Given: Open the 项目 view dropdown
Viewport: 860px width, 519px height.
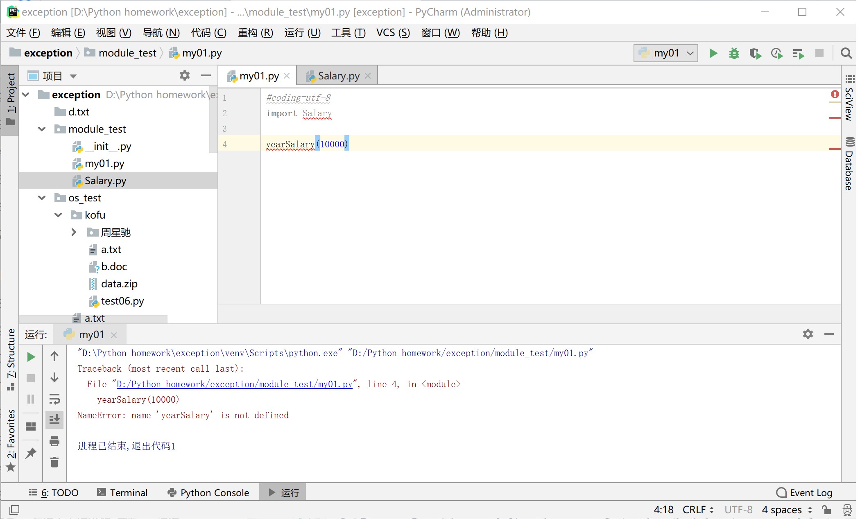Looking at the screenshot, I should [73, 76].
